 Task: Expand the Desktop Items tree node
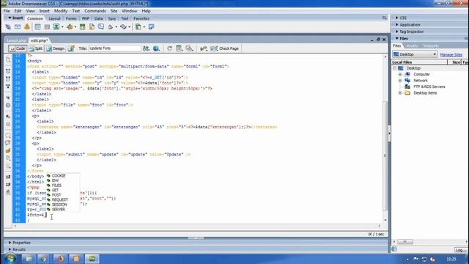click(400, 93)
